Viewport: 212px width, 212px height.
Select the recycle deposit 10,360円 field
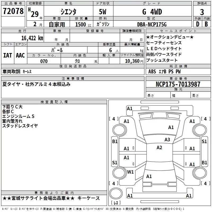(132, 61)
